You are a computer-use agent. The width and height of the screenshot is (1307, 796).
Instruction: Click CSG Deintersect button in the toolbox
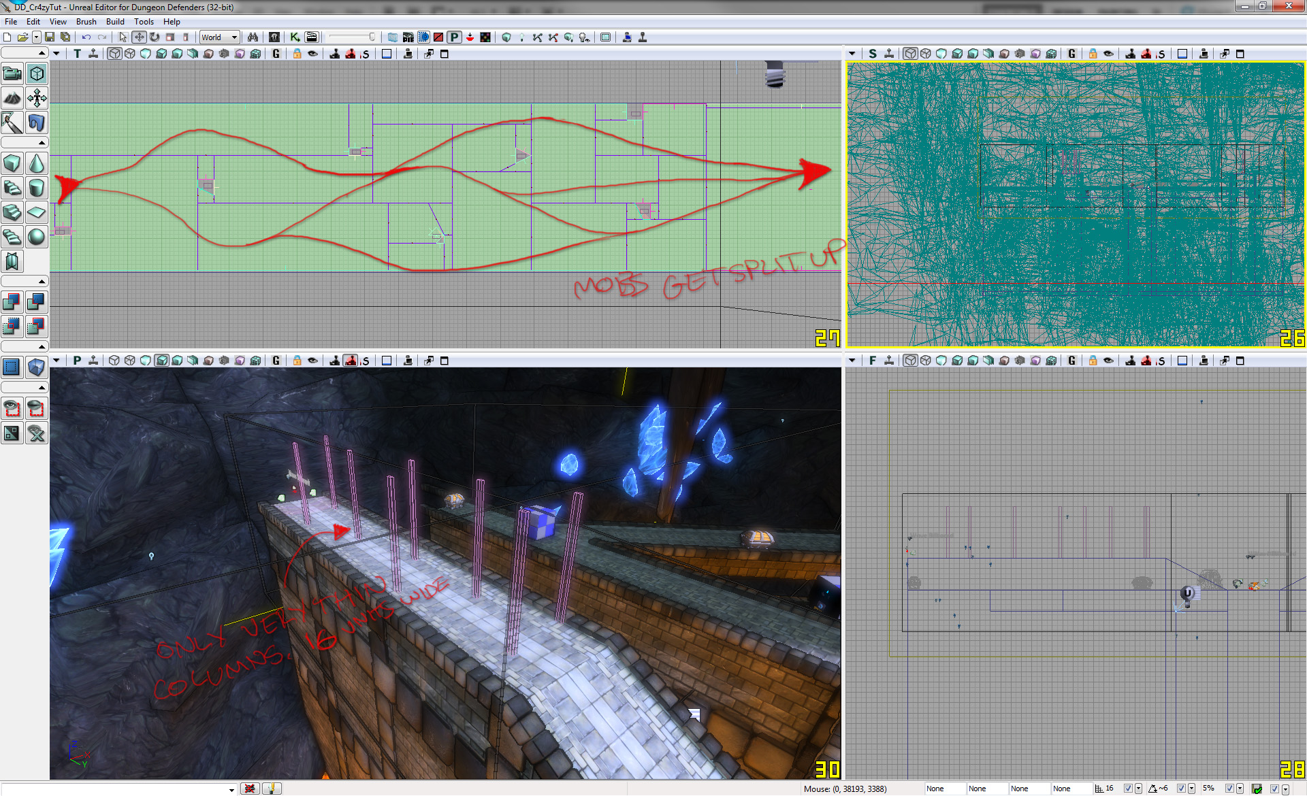pos(37,326)
